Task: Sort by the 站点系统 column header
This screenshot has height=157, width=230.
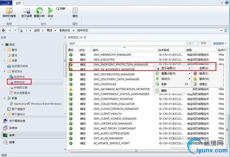Action: (x=171, y=50)
